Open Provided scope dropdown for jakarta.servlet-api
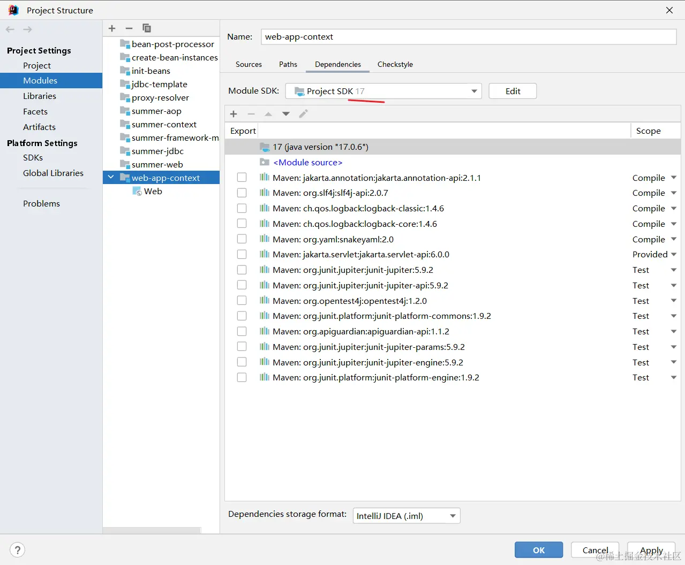685x565 pixels. point(674,254)
